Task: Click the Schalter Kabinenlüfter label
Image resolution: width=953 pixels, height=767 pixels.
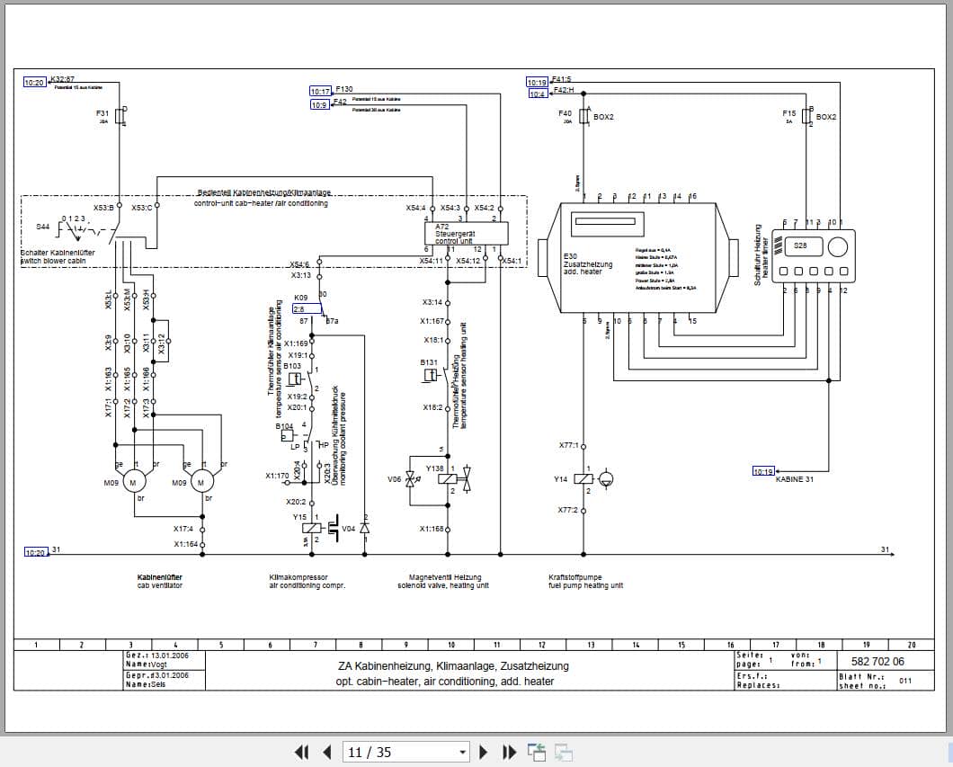Action: point(58,253)
